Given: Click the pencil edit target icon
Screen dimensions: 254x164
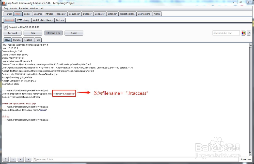Looking at the screenshot, I should tap(5, 27).
